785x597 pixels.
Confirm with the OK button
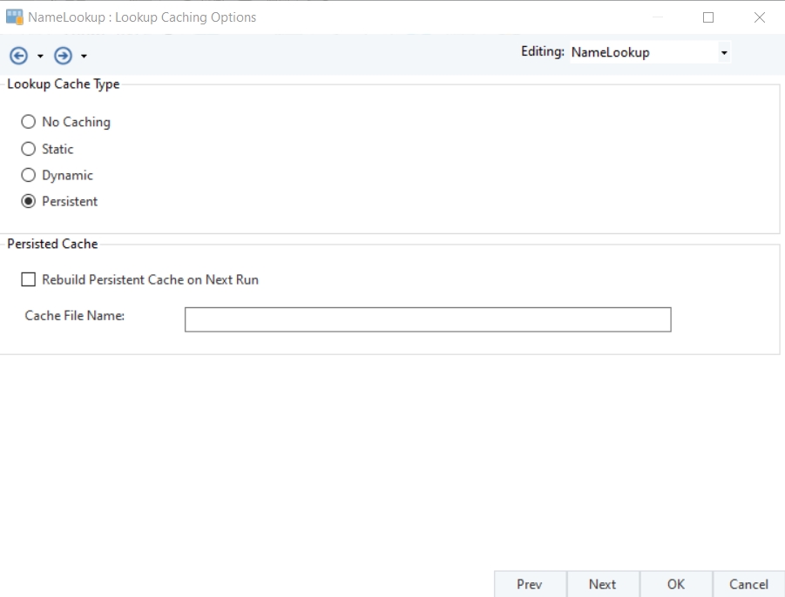676,584
